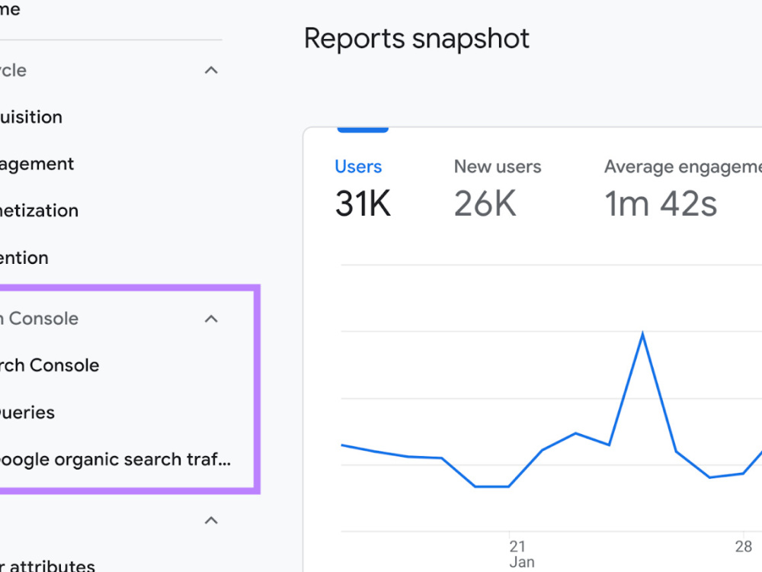This screenshot has height=572, width=762.
Task: Click the 28 date axis label
Action: point(744,547)
